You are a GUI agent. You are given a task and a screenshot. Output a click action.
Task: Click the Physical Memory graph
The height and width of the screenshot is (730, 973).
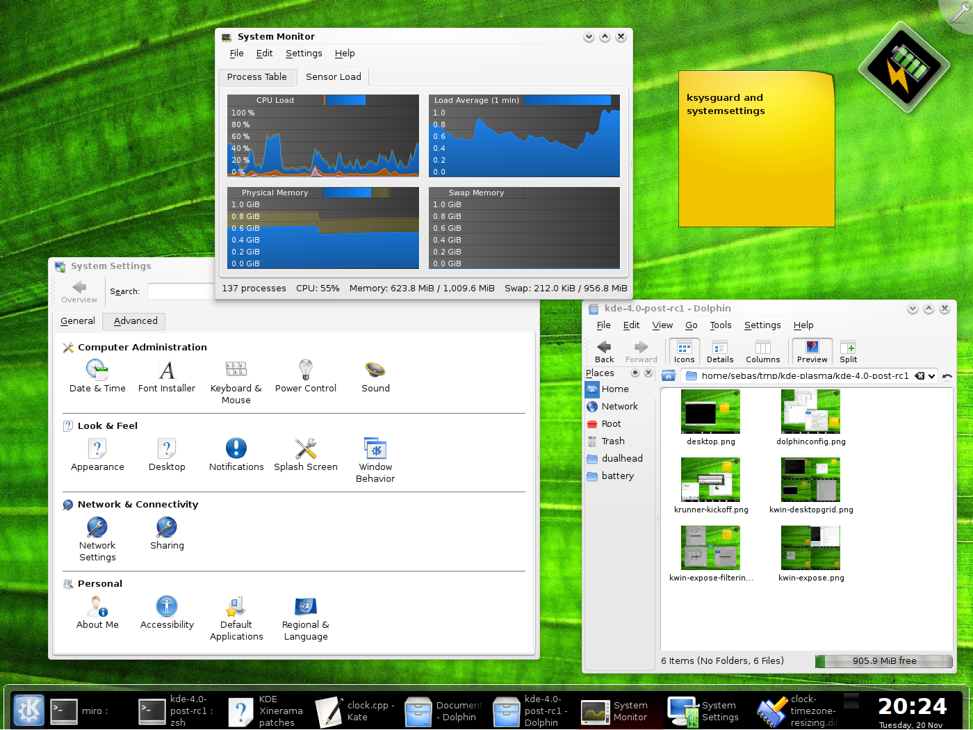pyautogui.click(x=323, y=228)
